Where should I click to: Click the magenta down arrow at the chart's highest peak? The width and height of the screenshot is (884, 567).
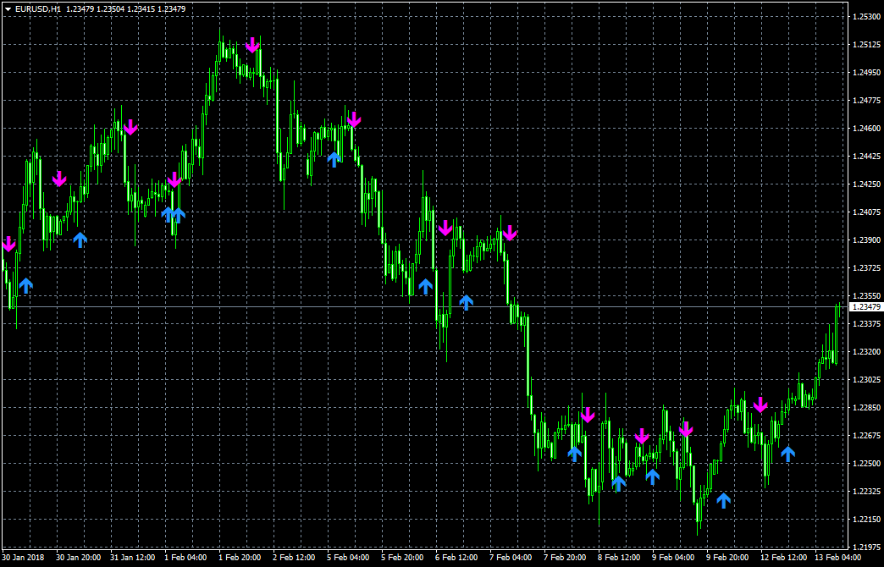(252, 45)
